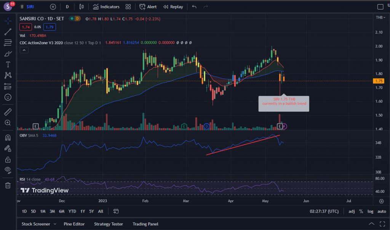Maximize the bottom panel
The width and height of the screenshot is (390, 230).
tap(382, 224)
